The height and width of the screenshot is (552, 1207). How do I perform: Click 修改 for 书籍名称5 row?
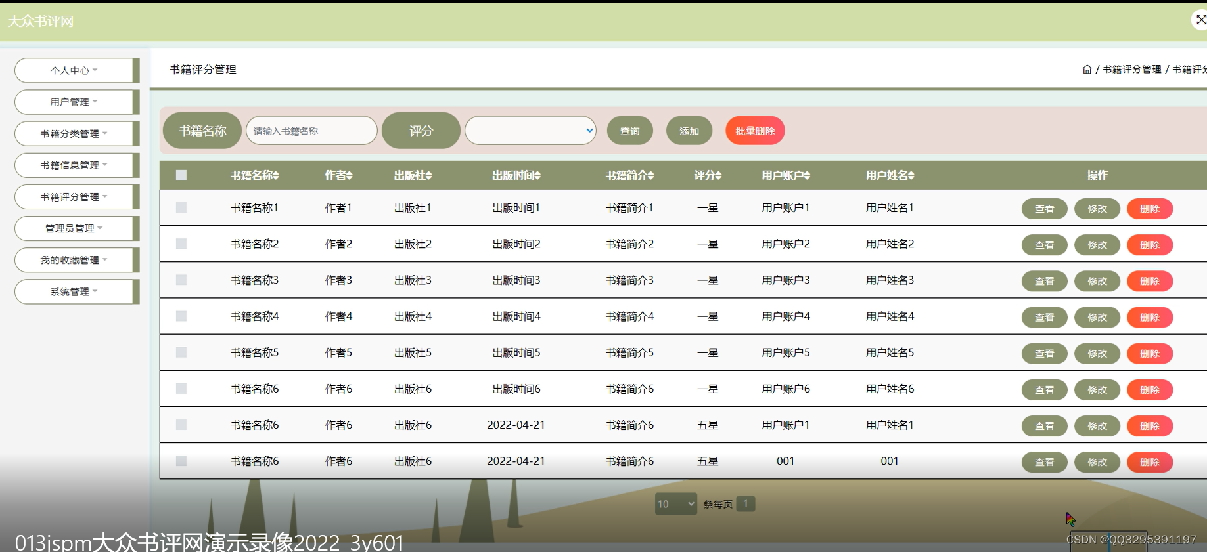[1097, 353]
